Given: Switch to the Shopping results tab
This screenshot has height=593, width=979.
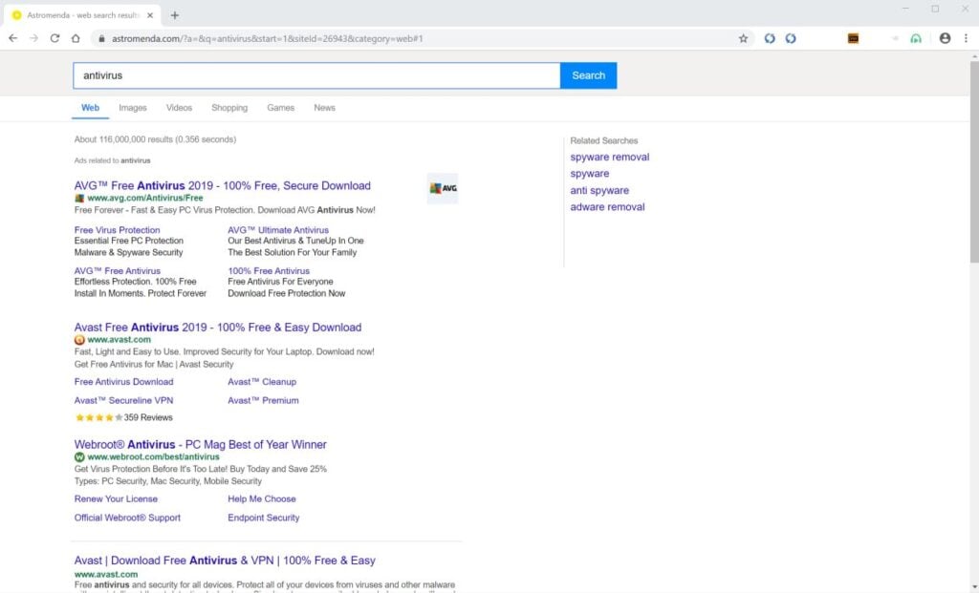Looking at the screenshot, I should 229,108.
